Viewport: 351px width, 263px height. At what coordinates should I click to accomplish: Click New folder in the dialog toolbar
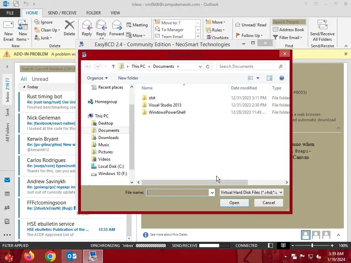(x=128, y=78)
